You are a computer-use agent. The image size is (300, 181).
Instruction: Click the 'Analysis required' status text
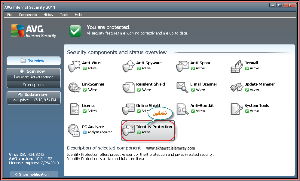point(100,132)
